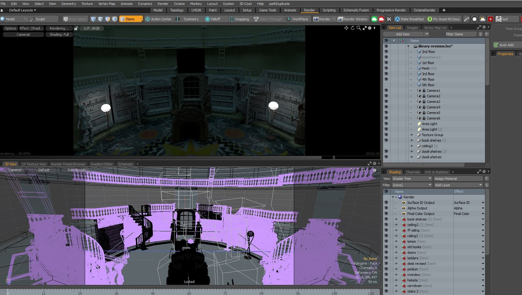Switch to the Images tab

(x=412, y=28)
